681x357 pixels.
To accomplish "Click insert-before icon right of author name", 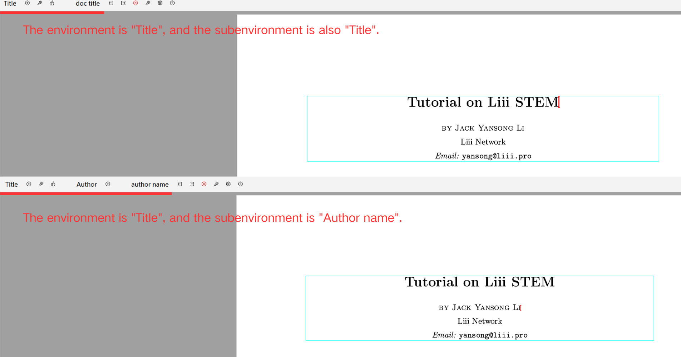I will 179,184.
